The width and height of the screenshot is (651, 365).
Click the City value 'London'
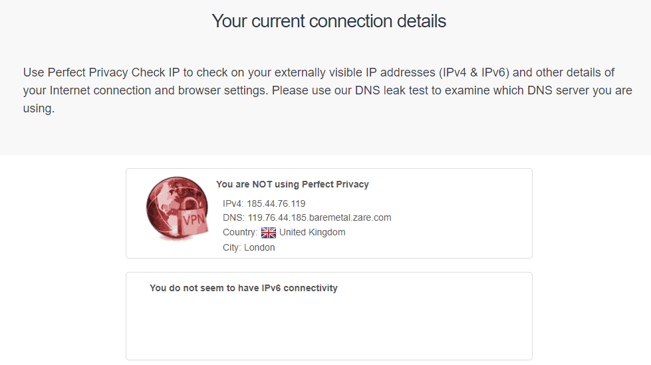pos(259,247)
